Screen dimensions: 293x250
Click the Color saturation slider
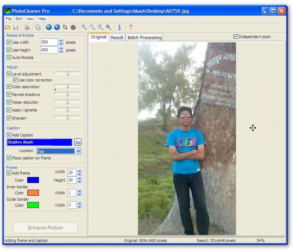point(67,86)
